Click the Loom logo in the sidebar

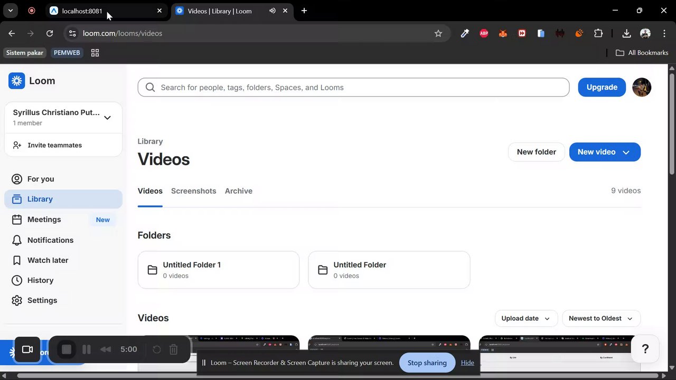point(32,81)
